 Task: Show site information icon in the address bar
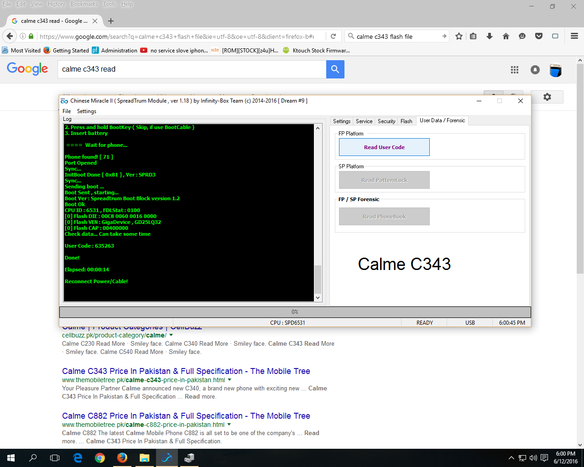tap(22, 36)
